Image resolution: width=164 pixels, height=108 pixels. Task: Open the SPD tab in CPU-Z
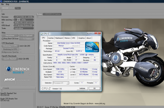point(74,38)
